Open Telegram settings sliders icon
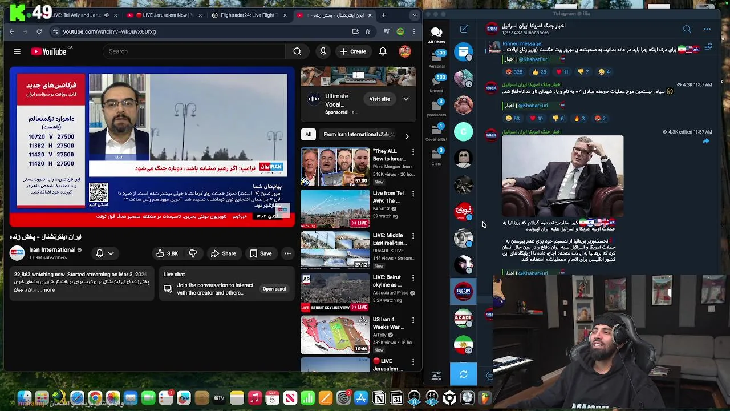Screen dimensions: 730x411 coord(436,375)
